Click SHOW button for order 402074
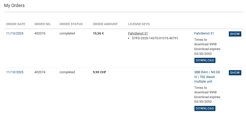 235,73
